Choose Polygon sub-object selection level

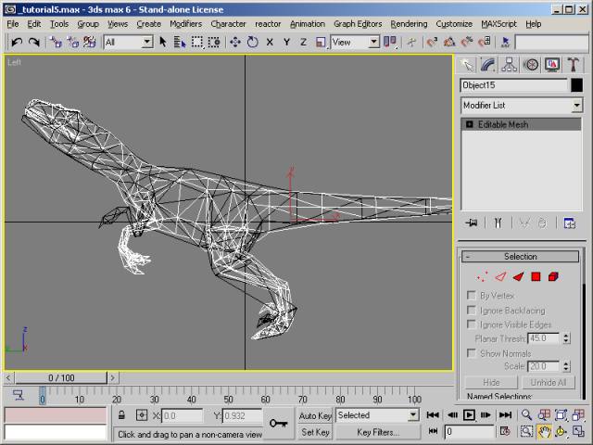tap(536, 276)
